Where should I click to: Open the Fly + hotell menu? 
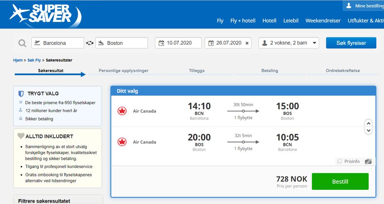(x=243, y=21)
